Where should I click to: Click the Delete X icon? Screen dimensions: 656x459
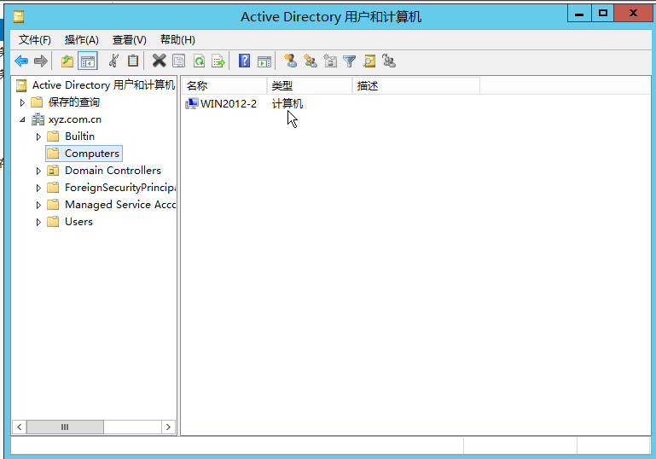tap(159, 61)
